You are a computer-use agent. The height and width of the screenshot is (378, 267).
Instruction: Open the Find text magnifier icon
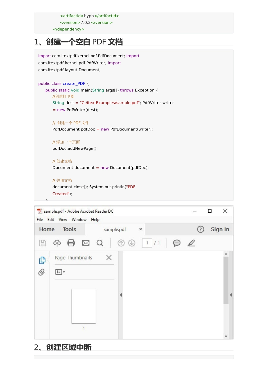pos(100,243)
